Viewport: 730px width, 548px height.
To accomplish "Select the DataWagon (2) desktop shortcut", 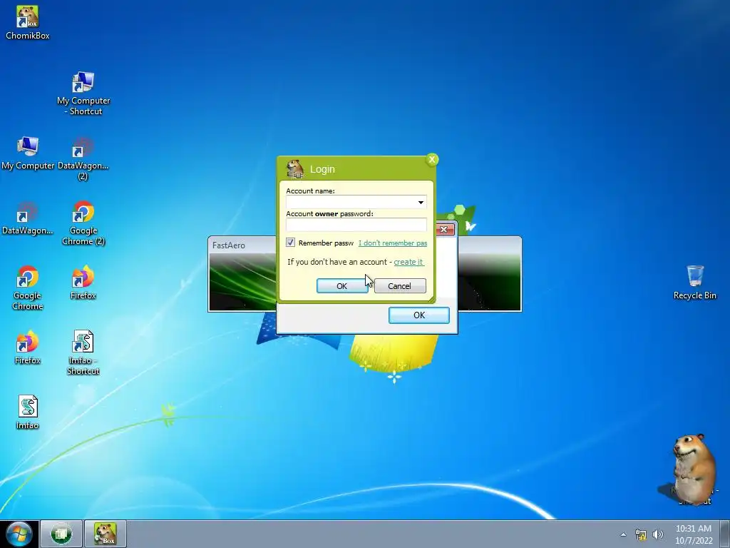I will (x=83, y=158).
